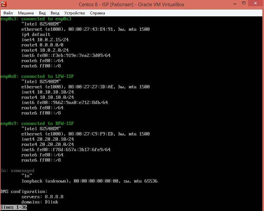264x211 pixels.
Task: Open the Вид menu
Action: pyautogui.click(x=42, y=13)
